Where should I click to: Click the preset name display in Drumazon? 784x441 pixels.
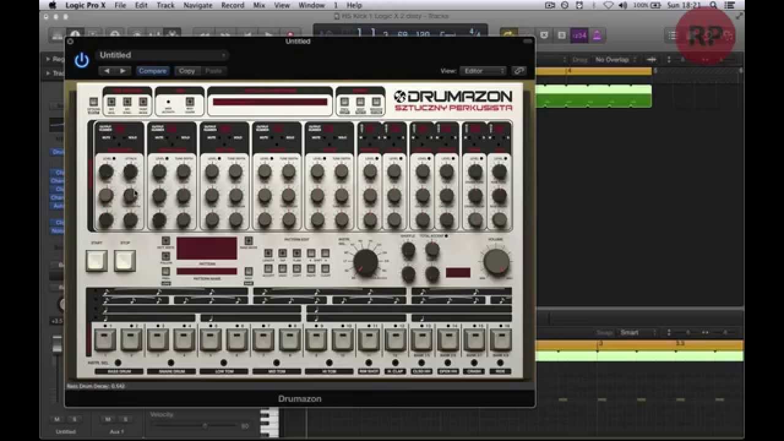click(270, 102)
